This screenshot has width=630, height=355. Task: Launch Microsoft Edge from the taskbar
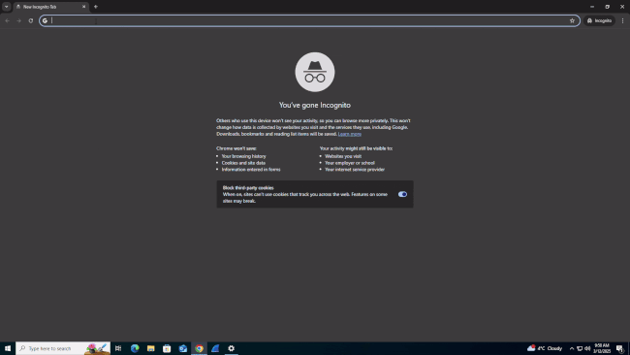click(135, 348)
